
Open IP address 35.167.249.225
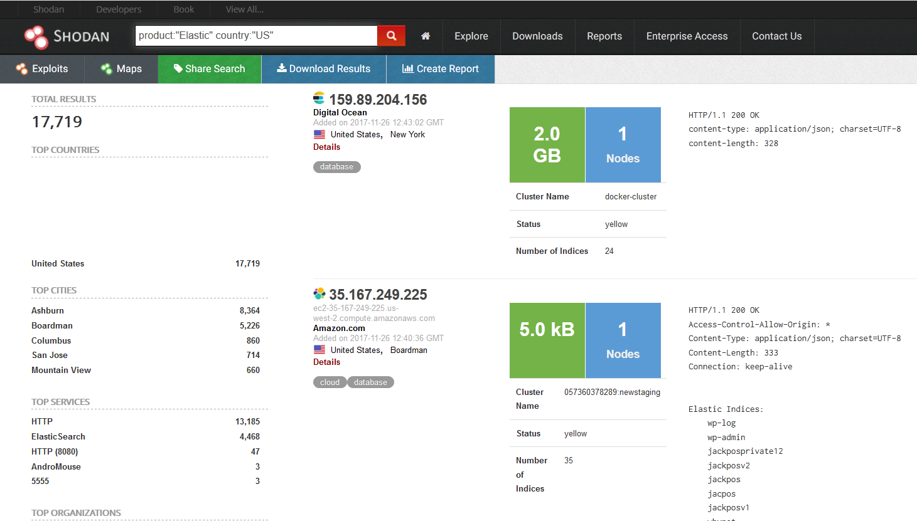tap(378, 295)
